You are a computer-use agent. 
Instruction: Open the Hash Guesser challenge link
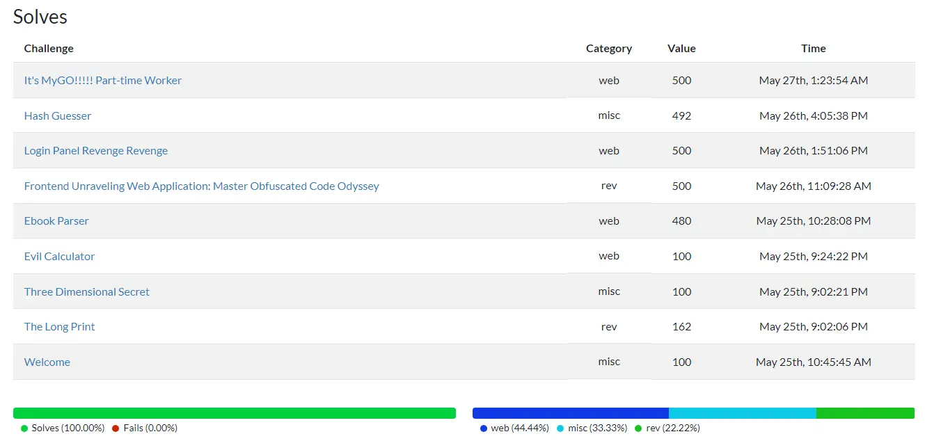[x=58, y=116]
